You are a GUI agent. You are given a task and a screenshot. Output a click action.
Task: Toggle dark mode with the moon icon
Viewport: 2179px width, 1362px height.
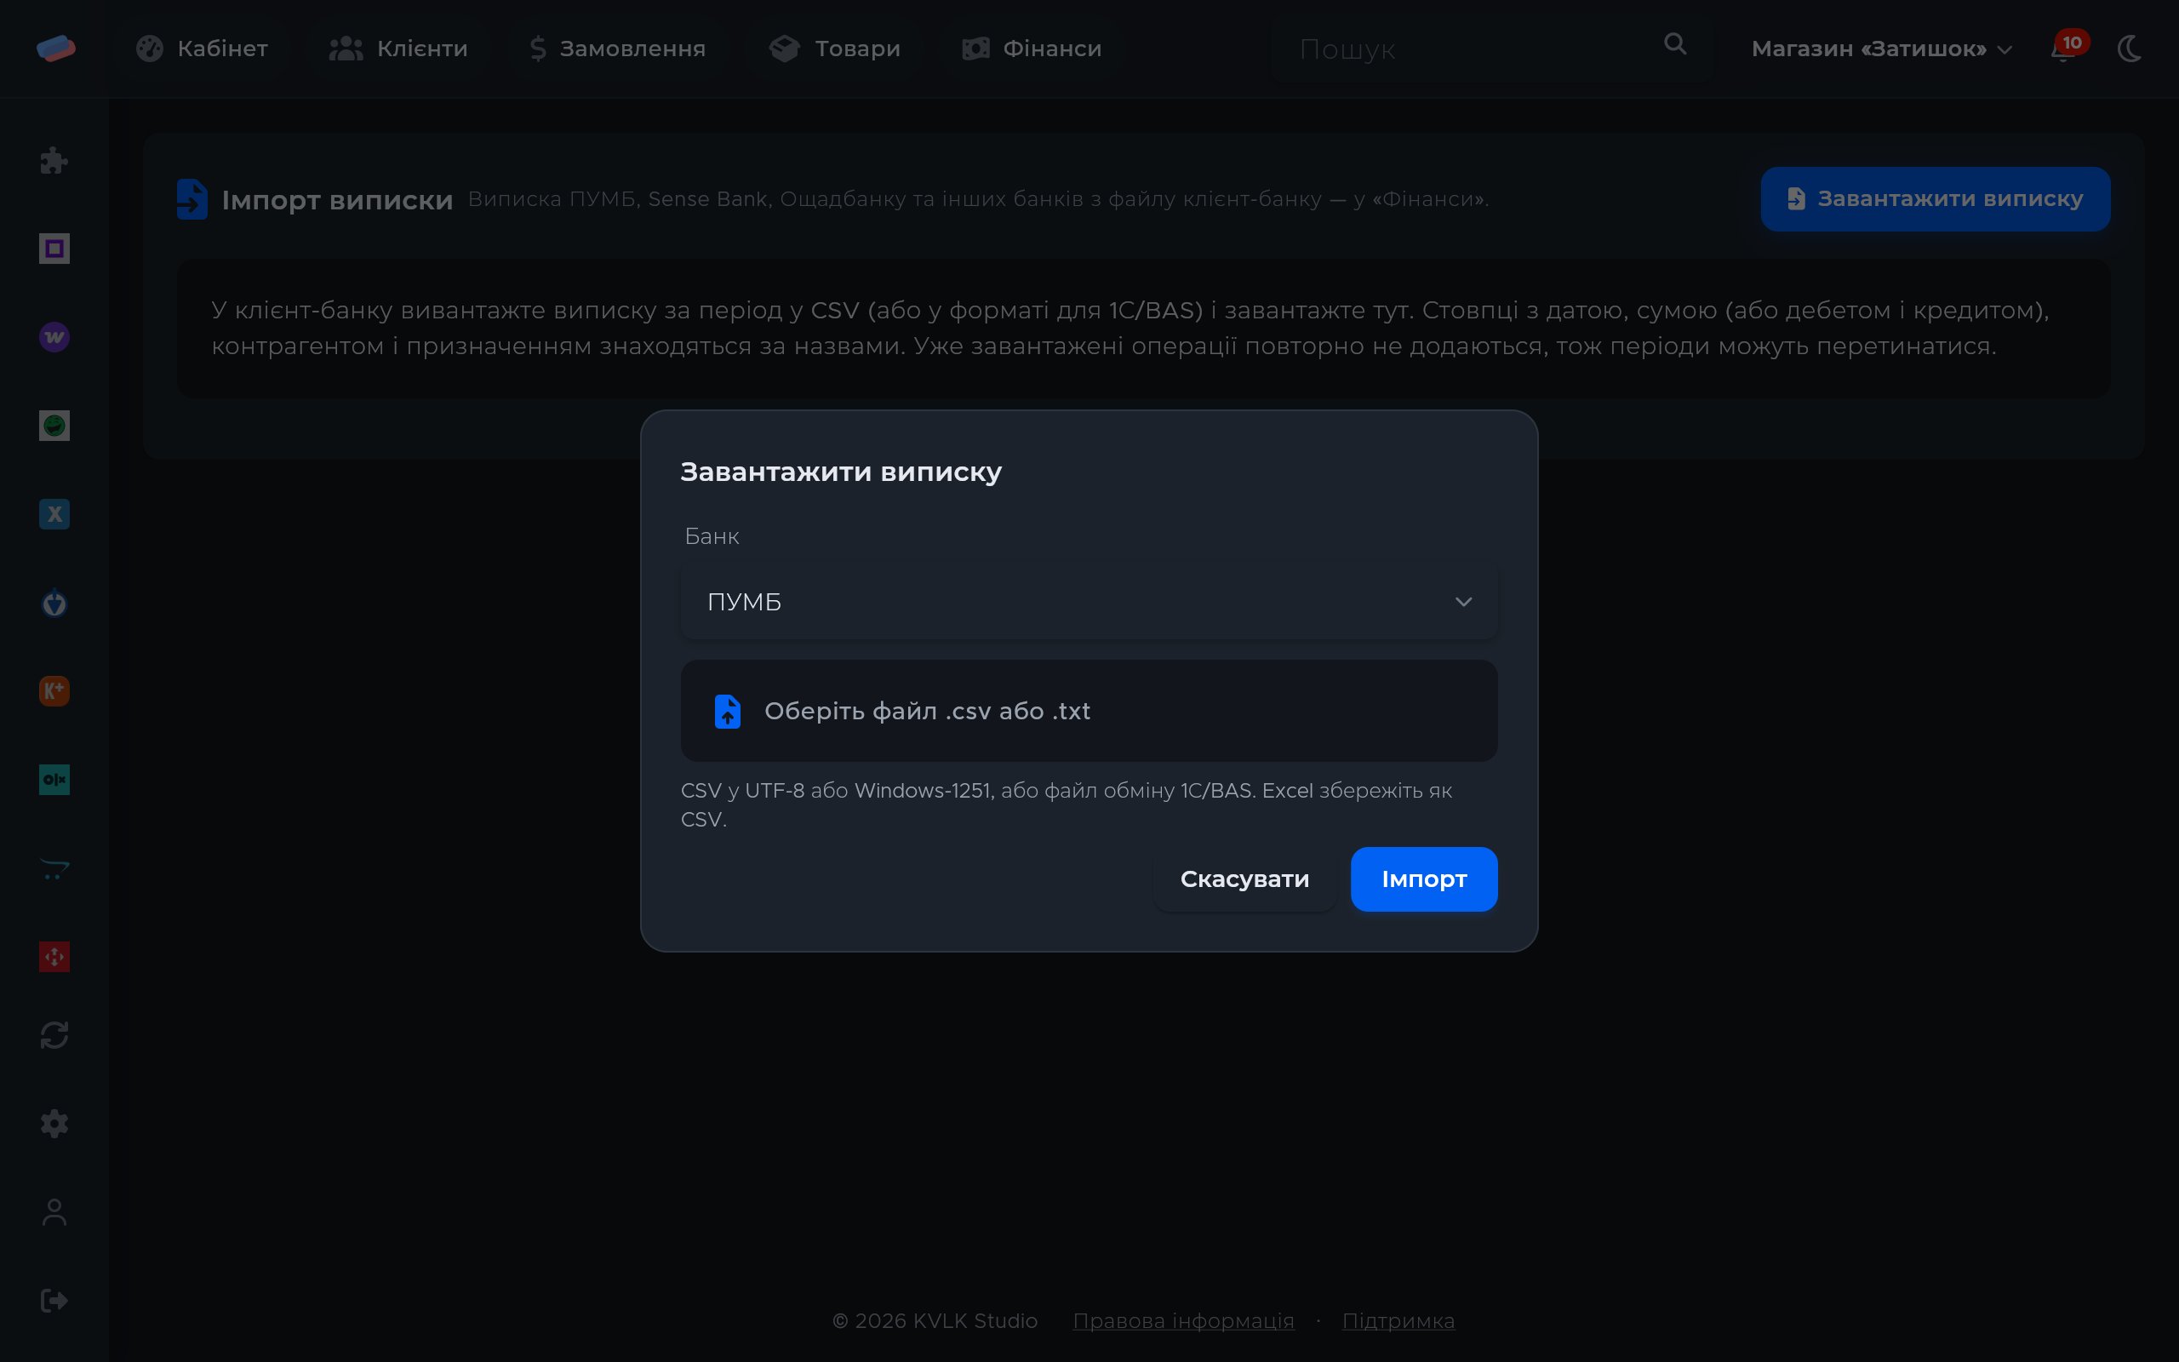click(2130, 49)
